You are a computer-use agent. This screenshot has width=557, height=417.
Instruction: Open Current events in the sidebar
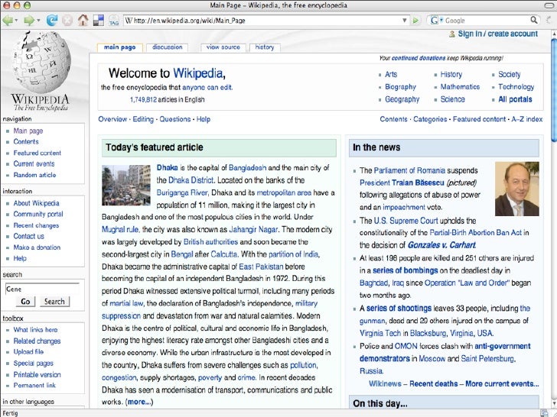pos(34,163)
